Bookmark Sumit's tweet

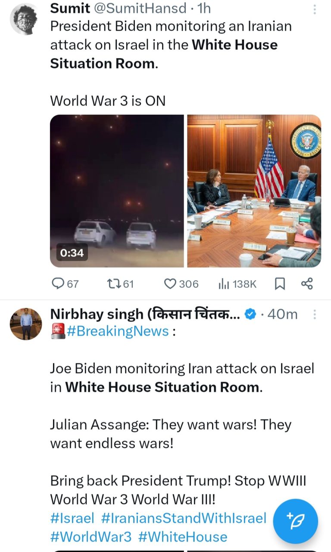click(x=280, y=284)
